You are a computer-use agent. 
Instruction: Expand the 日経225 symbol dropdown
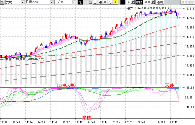[52, 2]
